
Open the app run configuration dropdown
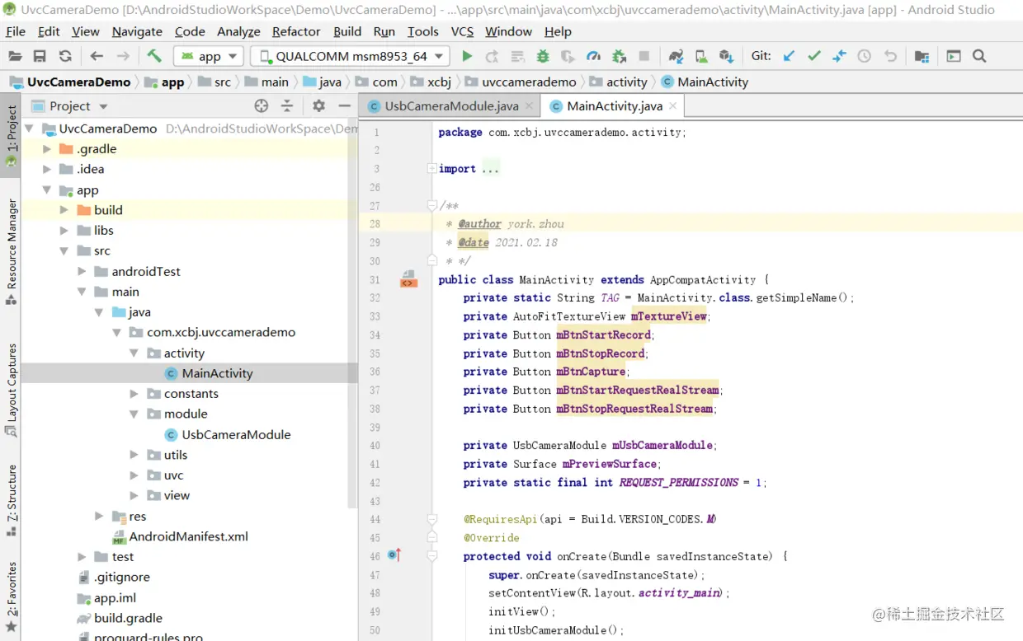[x=209, y=56]
